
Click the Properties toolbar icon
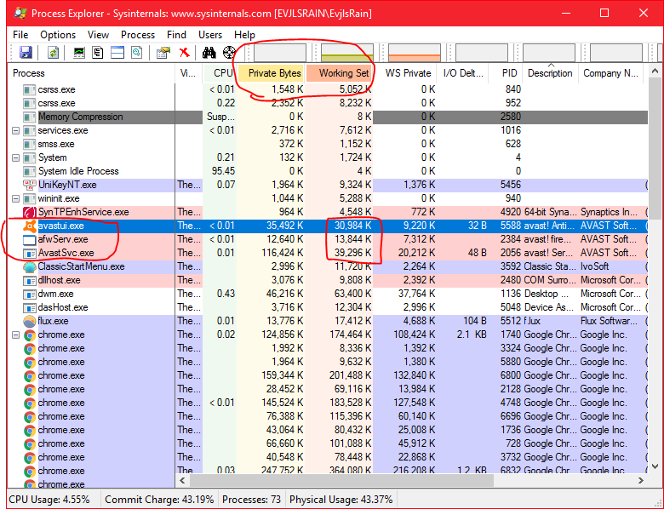[163, 53]
